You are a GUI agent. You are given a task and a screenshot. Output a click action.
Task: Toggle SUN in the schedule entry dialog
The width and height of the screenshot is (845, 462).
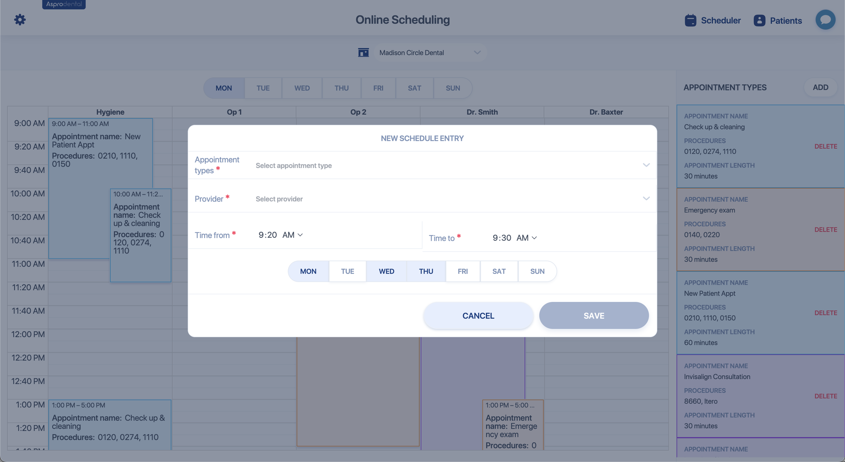pyautogui.click(x=537, y=271)
